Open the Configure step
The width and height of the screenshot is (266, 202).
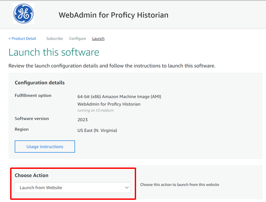coord(77,38)
